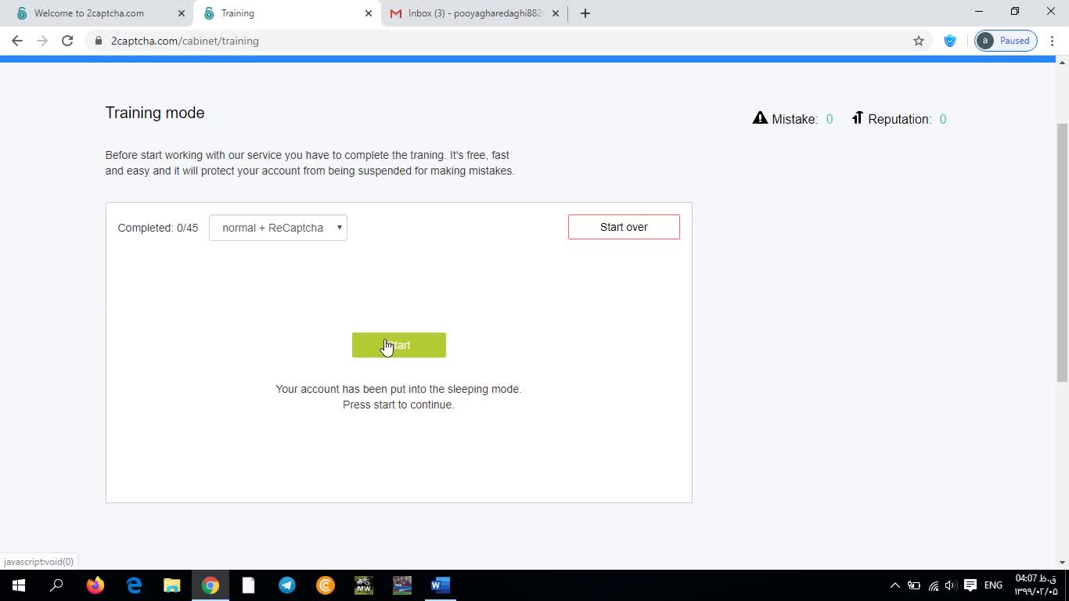Click the ENG language indicator
1069x601 pixels.
pos(994,585)
